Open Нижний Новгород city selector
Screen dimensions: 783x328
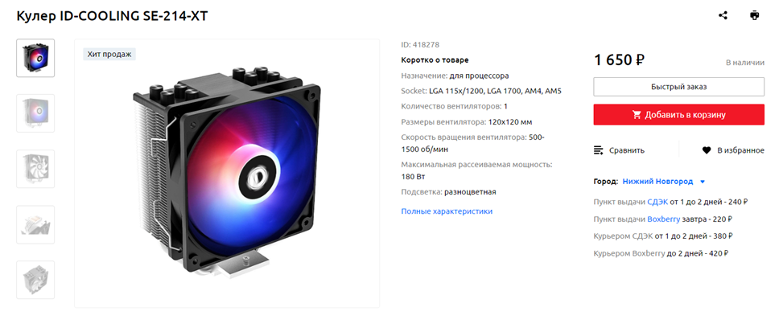coord(657,182)
